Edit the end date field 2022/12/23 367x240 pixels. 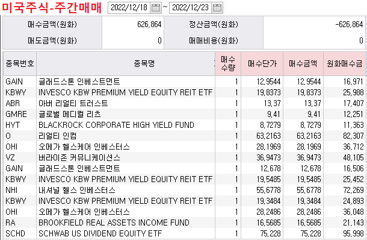click(190, 8)
